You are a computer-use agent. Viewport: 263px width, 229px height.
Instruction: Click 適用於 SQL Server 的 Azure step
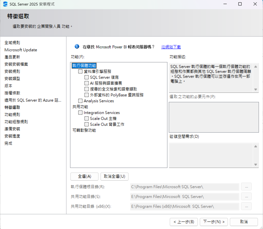33,100
